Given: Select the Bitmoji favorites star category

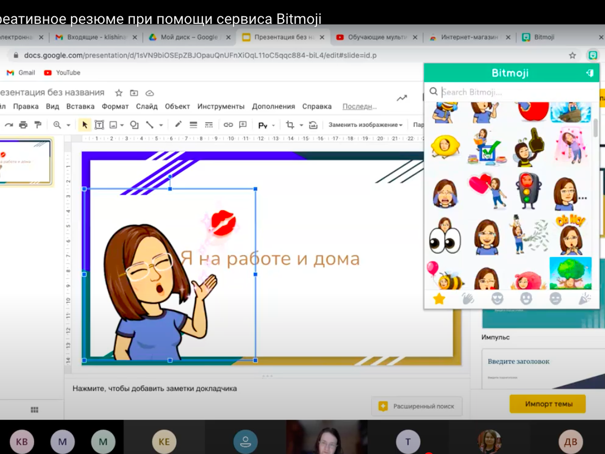Looking at the screenshot, I should click(x=439, y=299).
